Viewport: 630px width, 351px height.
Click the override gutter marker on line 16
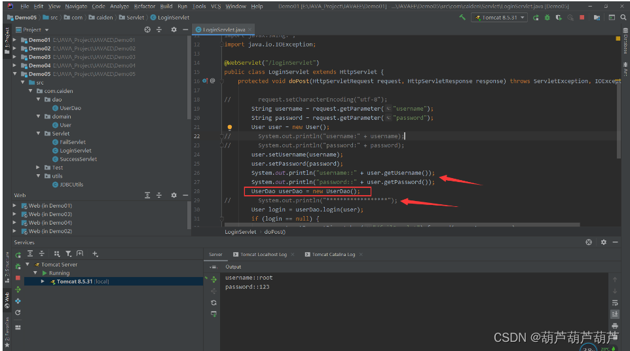[205, 81]
